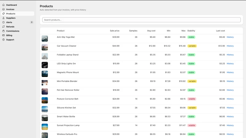This screenshot has width=246, height=138.
Task: Click the LED Strip Lights thumbnail
Action: [45, 65]
